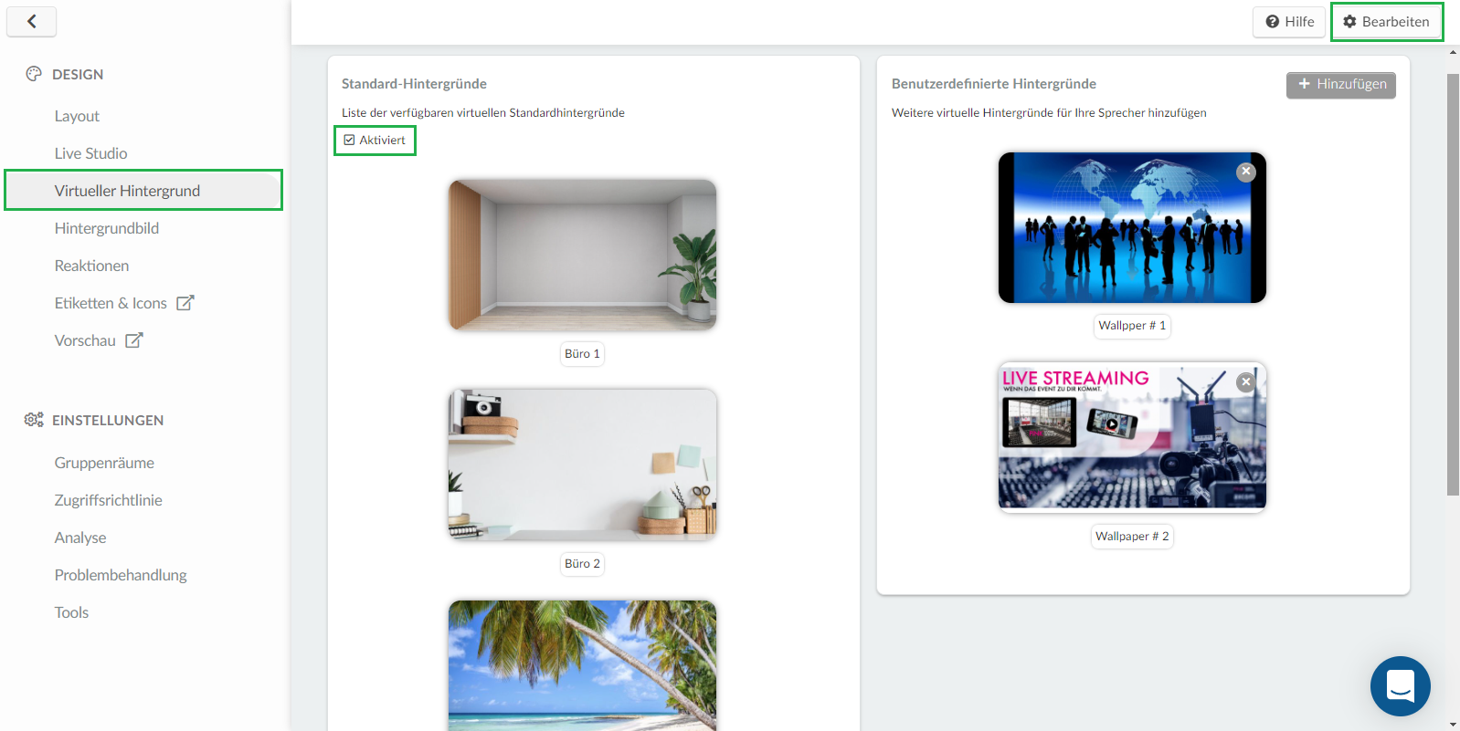The width and height of the screenshot is (1460, 731).
Task: Click the gear icon in Bearbeiten
Action: coord(1349,22)
